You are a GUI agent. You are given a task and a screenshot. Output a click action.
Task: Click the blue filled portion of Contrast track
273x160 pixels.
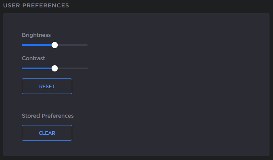(x=37, y=68)
